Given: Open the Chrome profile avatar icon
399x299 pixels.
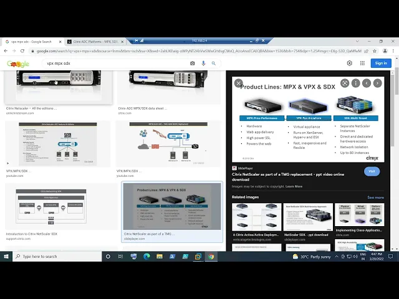Looking at the screenshot, I should (x=385, y=51).
